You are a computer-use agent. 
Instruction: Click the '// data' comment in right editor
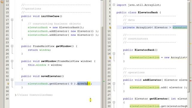[x=129, y=20]
